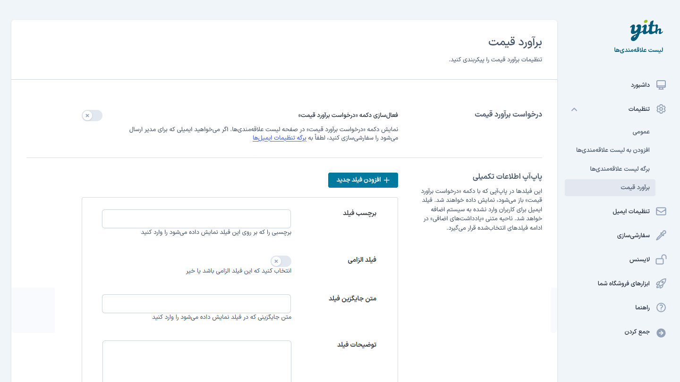Toggle فعال‌سازی دکمه «درخواست برآورد قیمت» switch
Screen dimensions: 680x382
click(92, 116)
